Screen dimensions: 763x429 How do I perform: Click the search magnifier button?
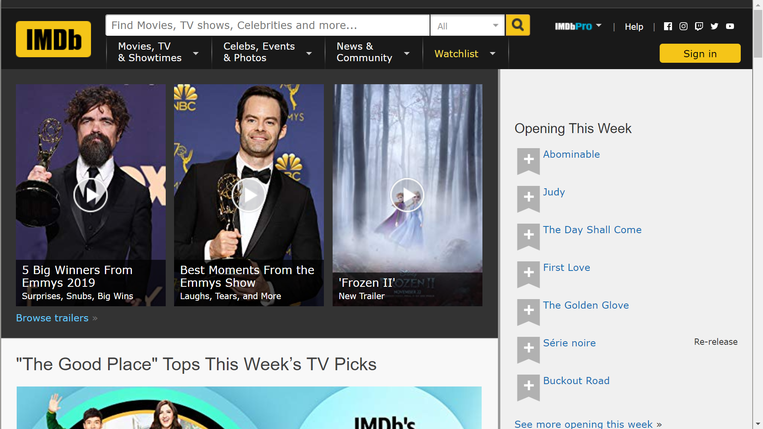click(x=517, y=25)
